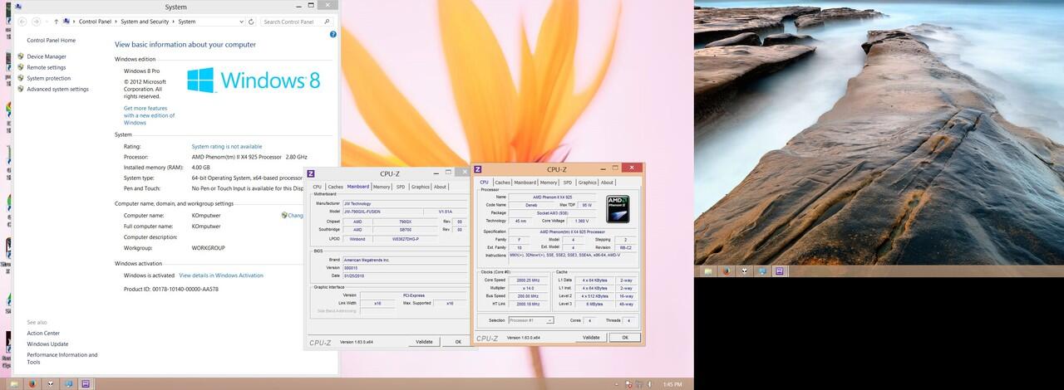Open System protection from the sidebar

[49, 78]
